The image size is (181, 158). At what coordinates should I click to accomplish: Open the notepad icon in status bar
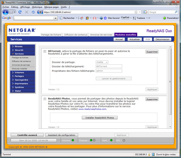(x=153, y=154)
